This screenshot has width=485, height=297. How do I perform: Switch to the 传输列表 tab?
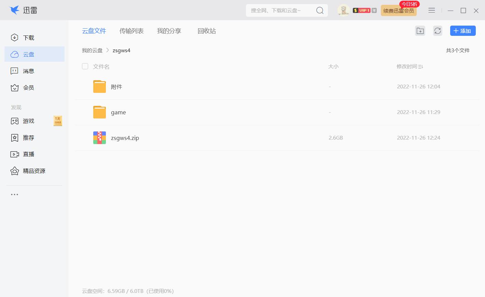131,31
